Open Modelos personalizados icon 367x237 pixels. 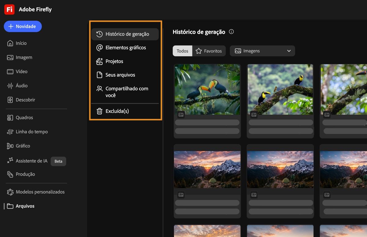(10, 192)
